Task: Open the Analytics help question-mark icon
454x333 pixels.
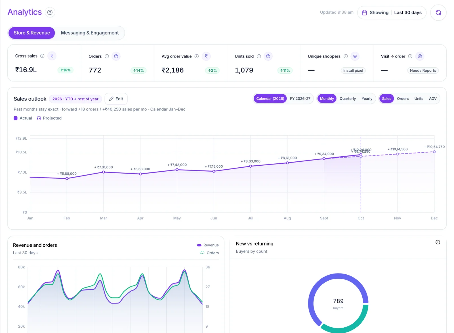Action: tap(50, 12)
